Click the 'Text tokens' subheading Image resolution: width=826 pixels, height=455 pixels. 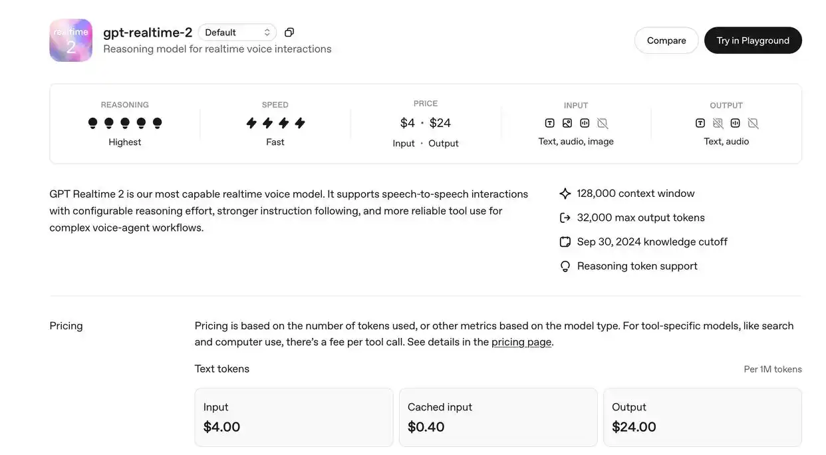[222, 369]
